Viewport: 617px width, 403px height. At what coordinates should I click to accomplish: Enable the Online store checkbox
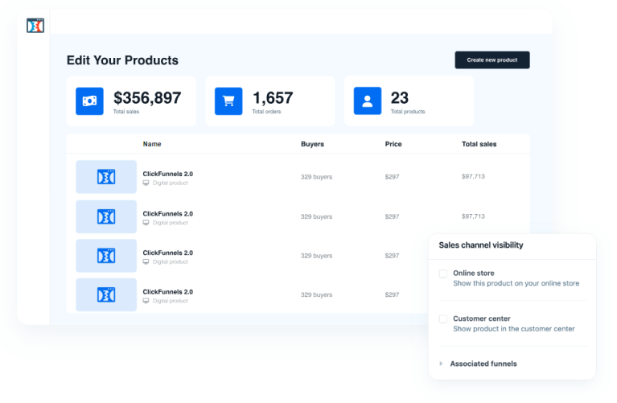pyautogui.click(x=443, y=273)
